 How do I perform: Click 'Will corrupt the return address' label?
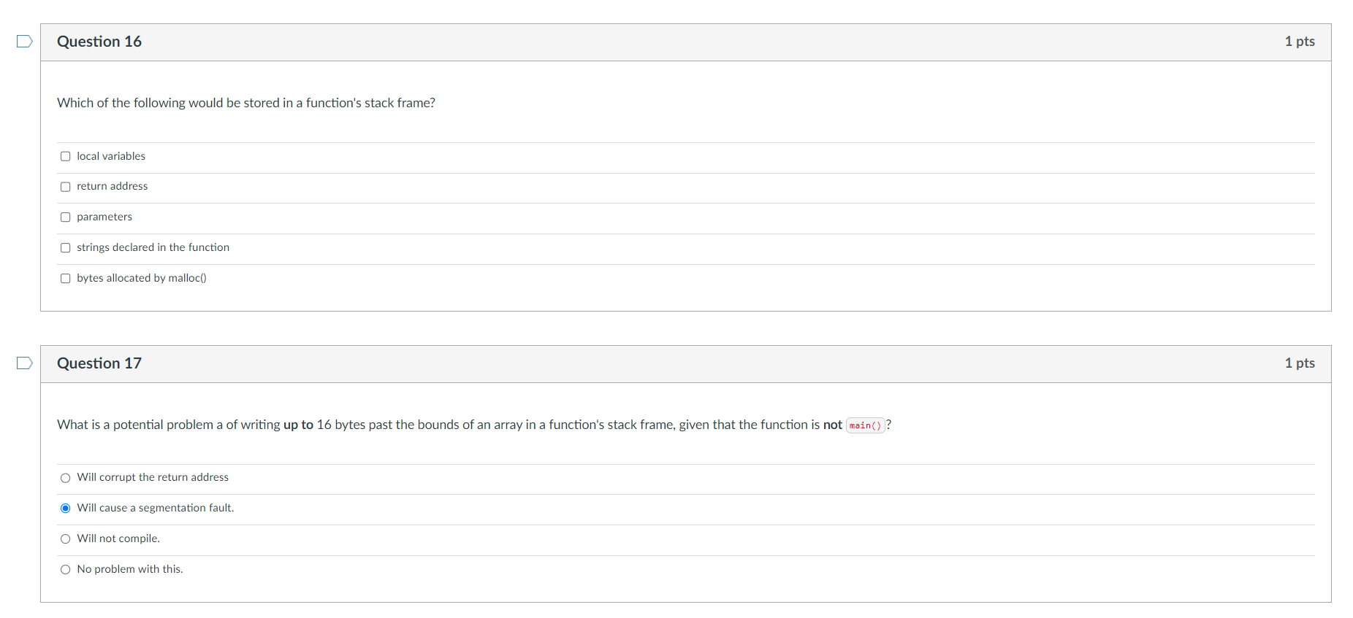[x=153, y=477]
